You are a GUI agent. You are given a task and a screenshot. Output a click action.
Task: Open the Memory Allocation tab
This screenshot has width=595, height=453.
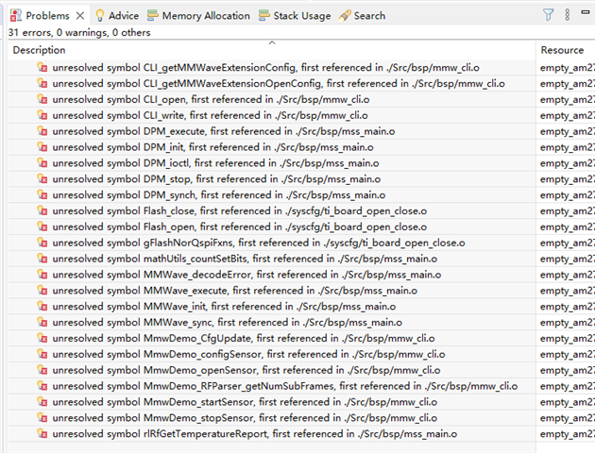198,16
